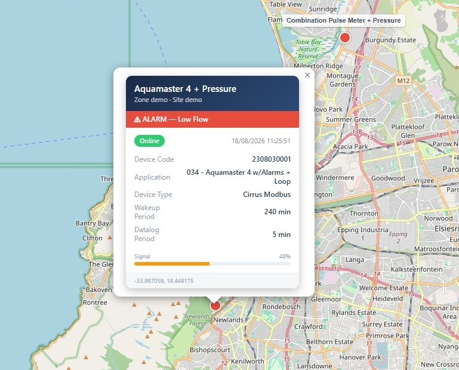The width and height of the screenshot is (459, 370).
Task: Click the Newlands Forest map label
Action: click(198, 320)
